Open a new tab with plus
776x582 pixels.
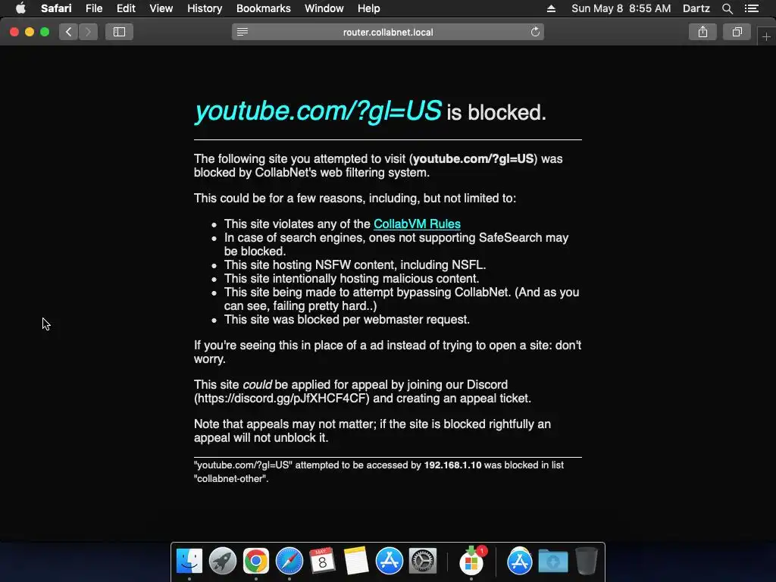coord(766,36)
